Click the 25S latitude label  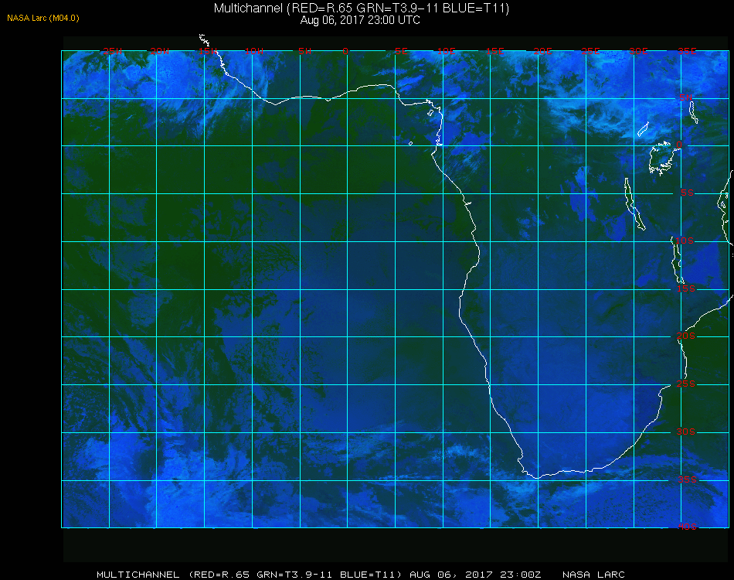[686, 384]
